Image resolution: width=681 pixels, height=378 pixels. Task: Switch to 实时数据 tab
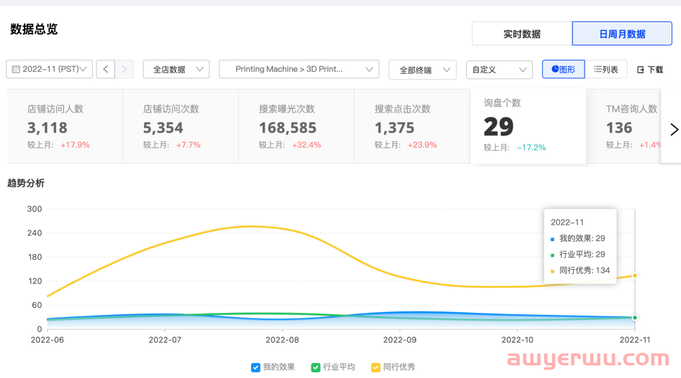click(521, 34)
